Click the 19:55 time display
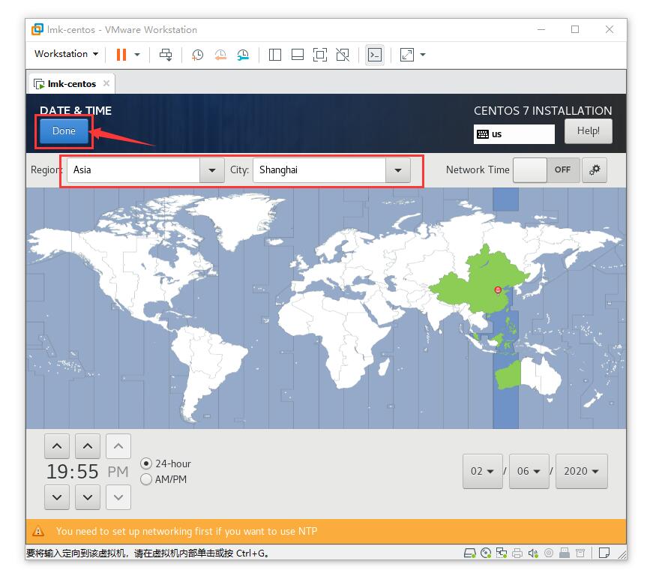Viewport: 647px width, 585px height. pyautogui.click(x=73, y=472)
